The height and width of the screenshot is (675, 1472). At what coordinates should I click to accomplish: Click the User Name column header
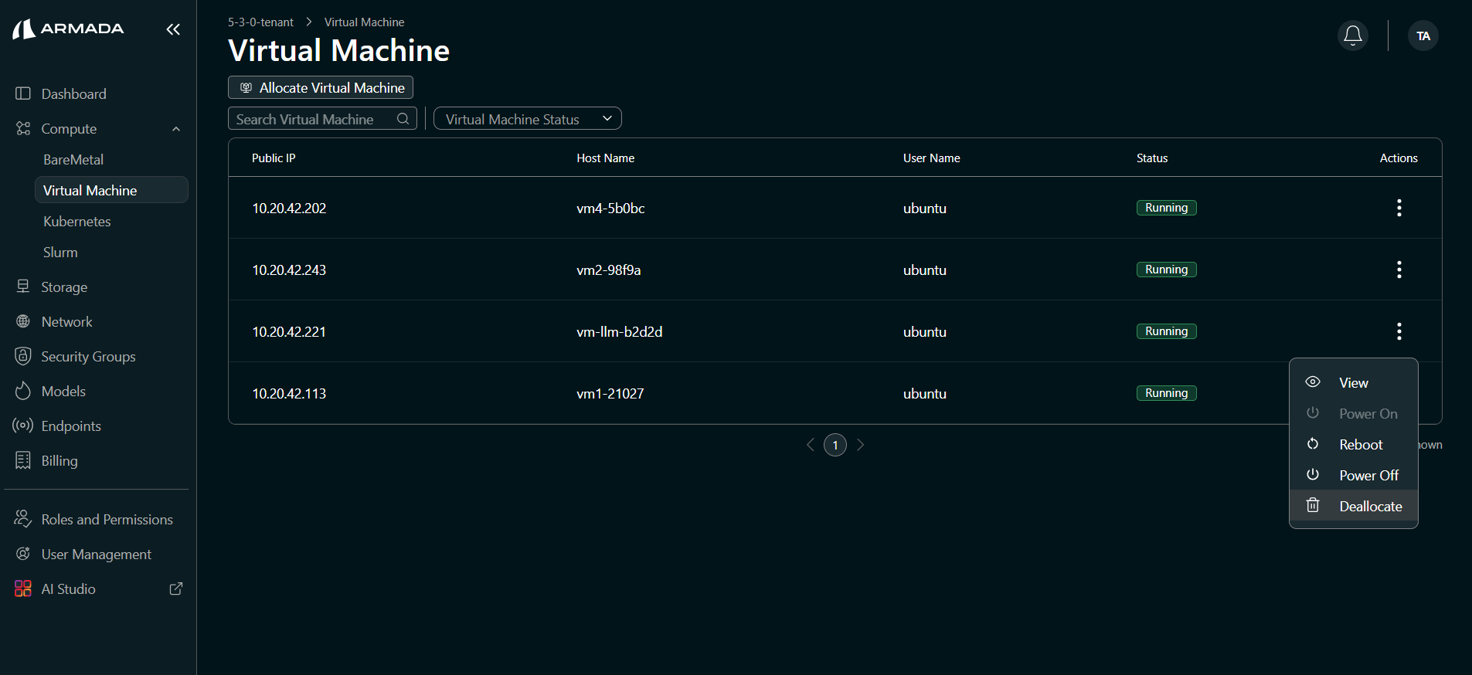pos(931,158)
